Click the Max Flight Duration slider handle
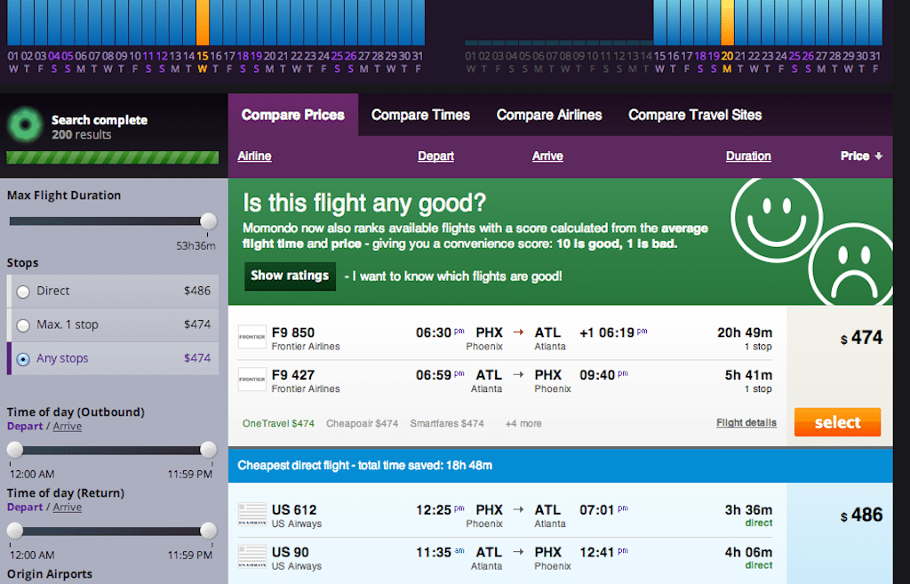 coord(208,221)
